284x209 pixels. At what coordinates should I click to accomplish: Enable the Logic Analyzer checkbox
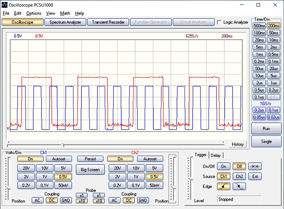pos(219,22)
